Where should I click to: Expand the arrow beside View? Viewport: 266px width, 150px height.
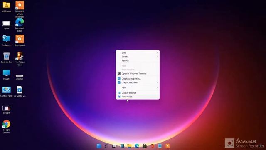click(157, 53)
